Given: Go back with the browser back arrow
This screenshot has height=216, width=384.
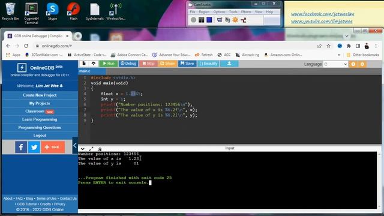Looking at the screenshot, I should [8, 46].
